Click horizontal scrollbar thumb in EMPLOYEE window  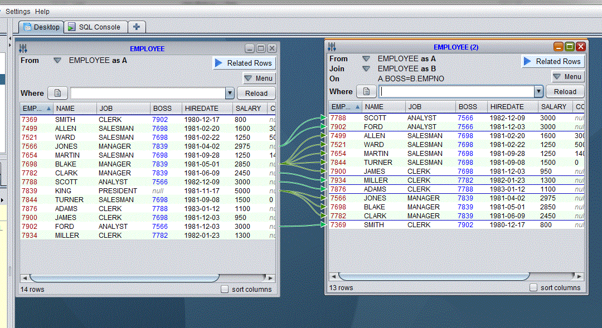124,278
